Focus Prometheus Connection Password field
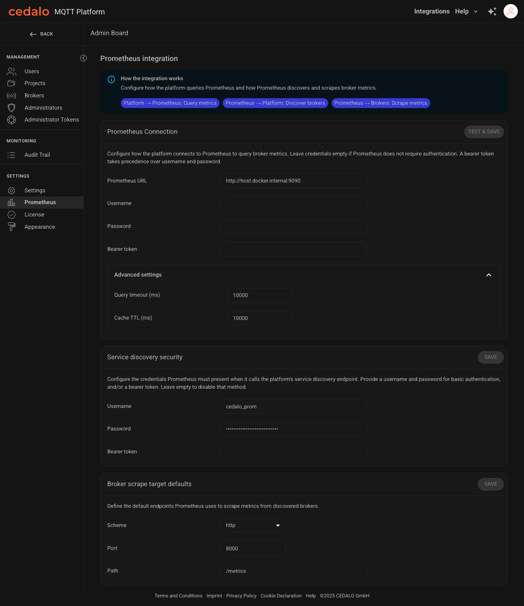This screenshot has height=606, width=524. tap(294, 226)
